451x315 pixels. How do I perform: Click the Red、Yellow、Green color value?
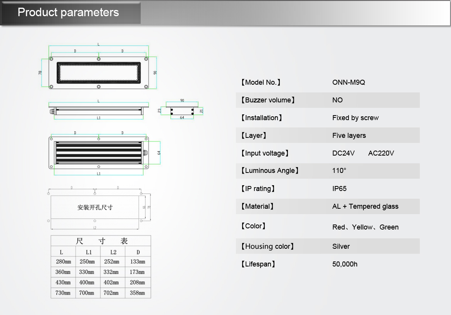[x=365, y=227]
